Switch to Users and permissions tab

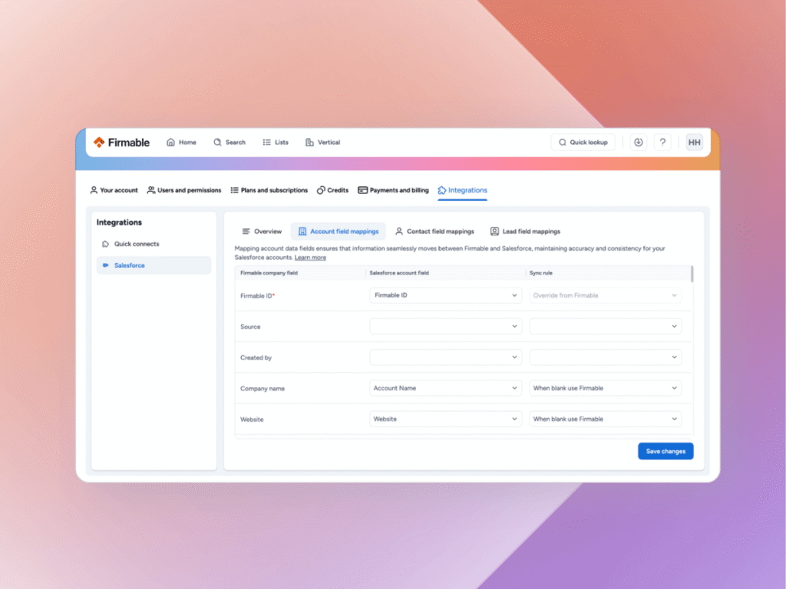pos(184,190)
